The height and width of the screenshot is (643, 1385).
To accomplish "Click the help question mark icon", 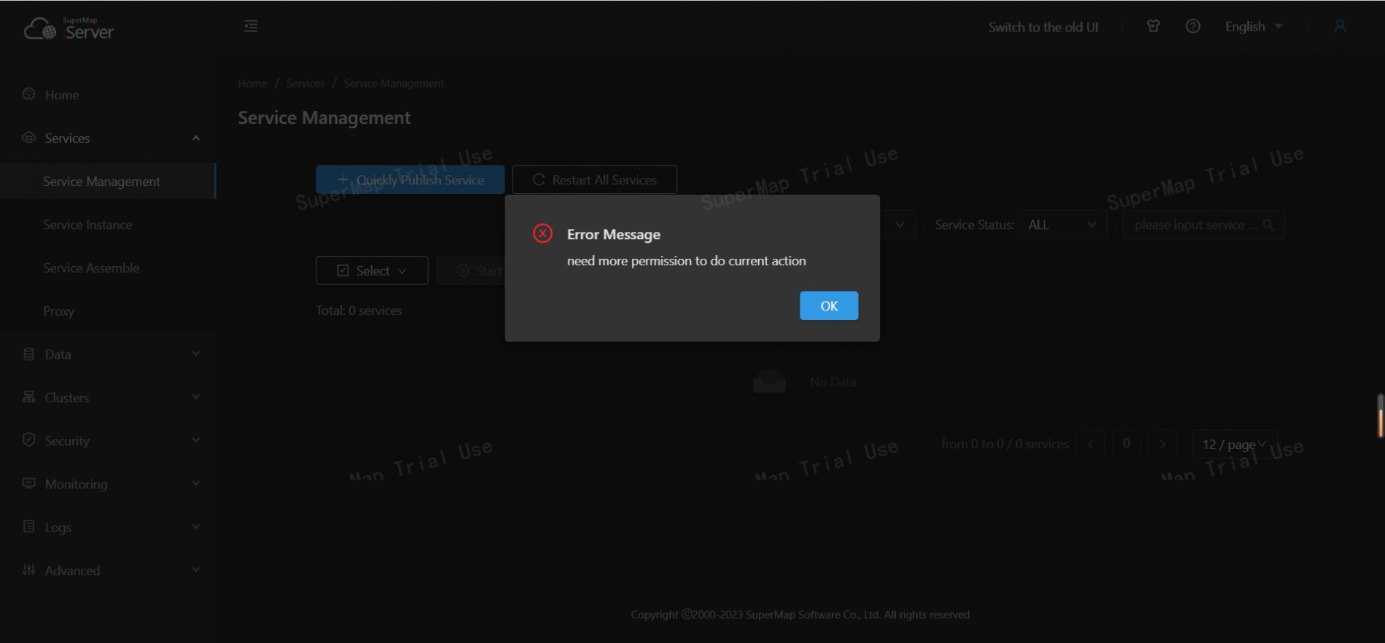I will 1193,26.
